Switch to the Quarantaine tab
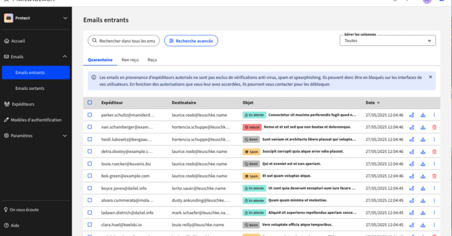 click(x=100, y=60)
